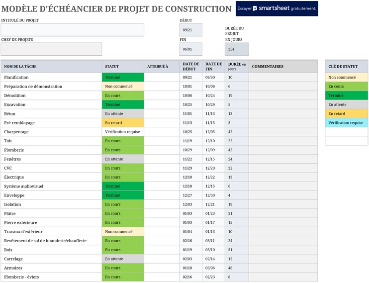
Task: Click the Essayer Smartsheet gratuitement banner
Action: [277, 8]
